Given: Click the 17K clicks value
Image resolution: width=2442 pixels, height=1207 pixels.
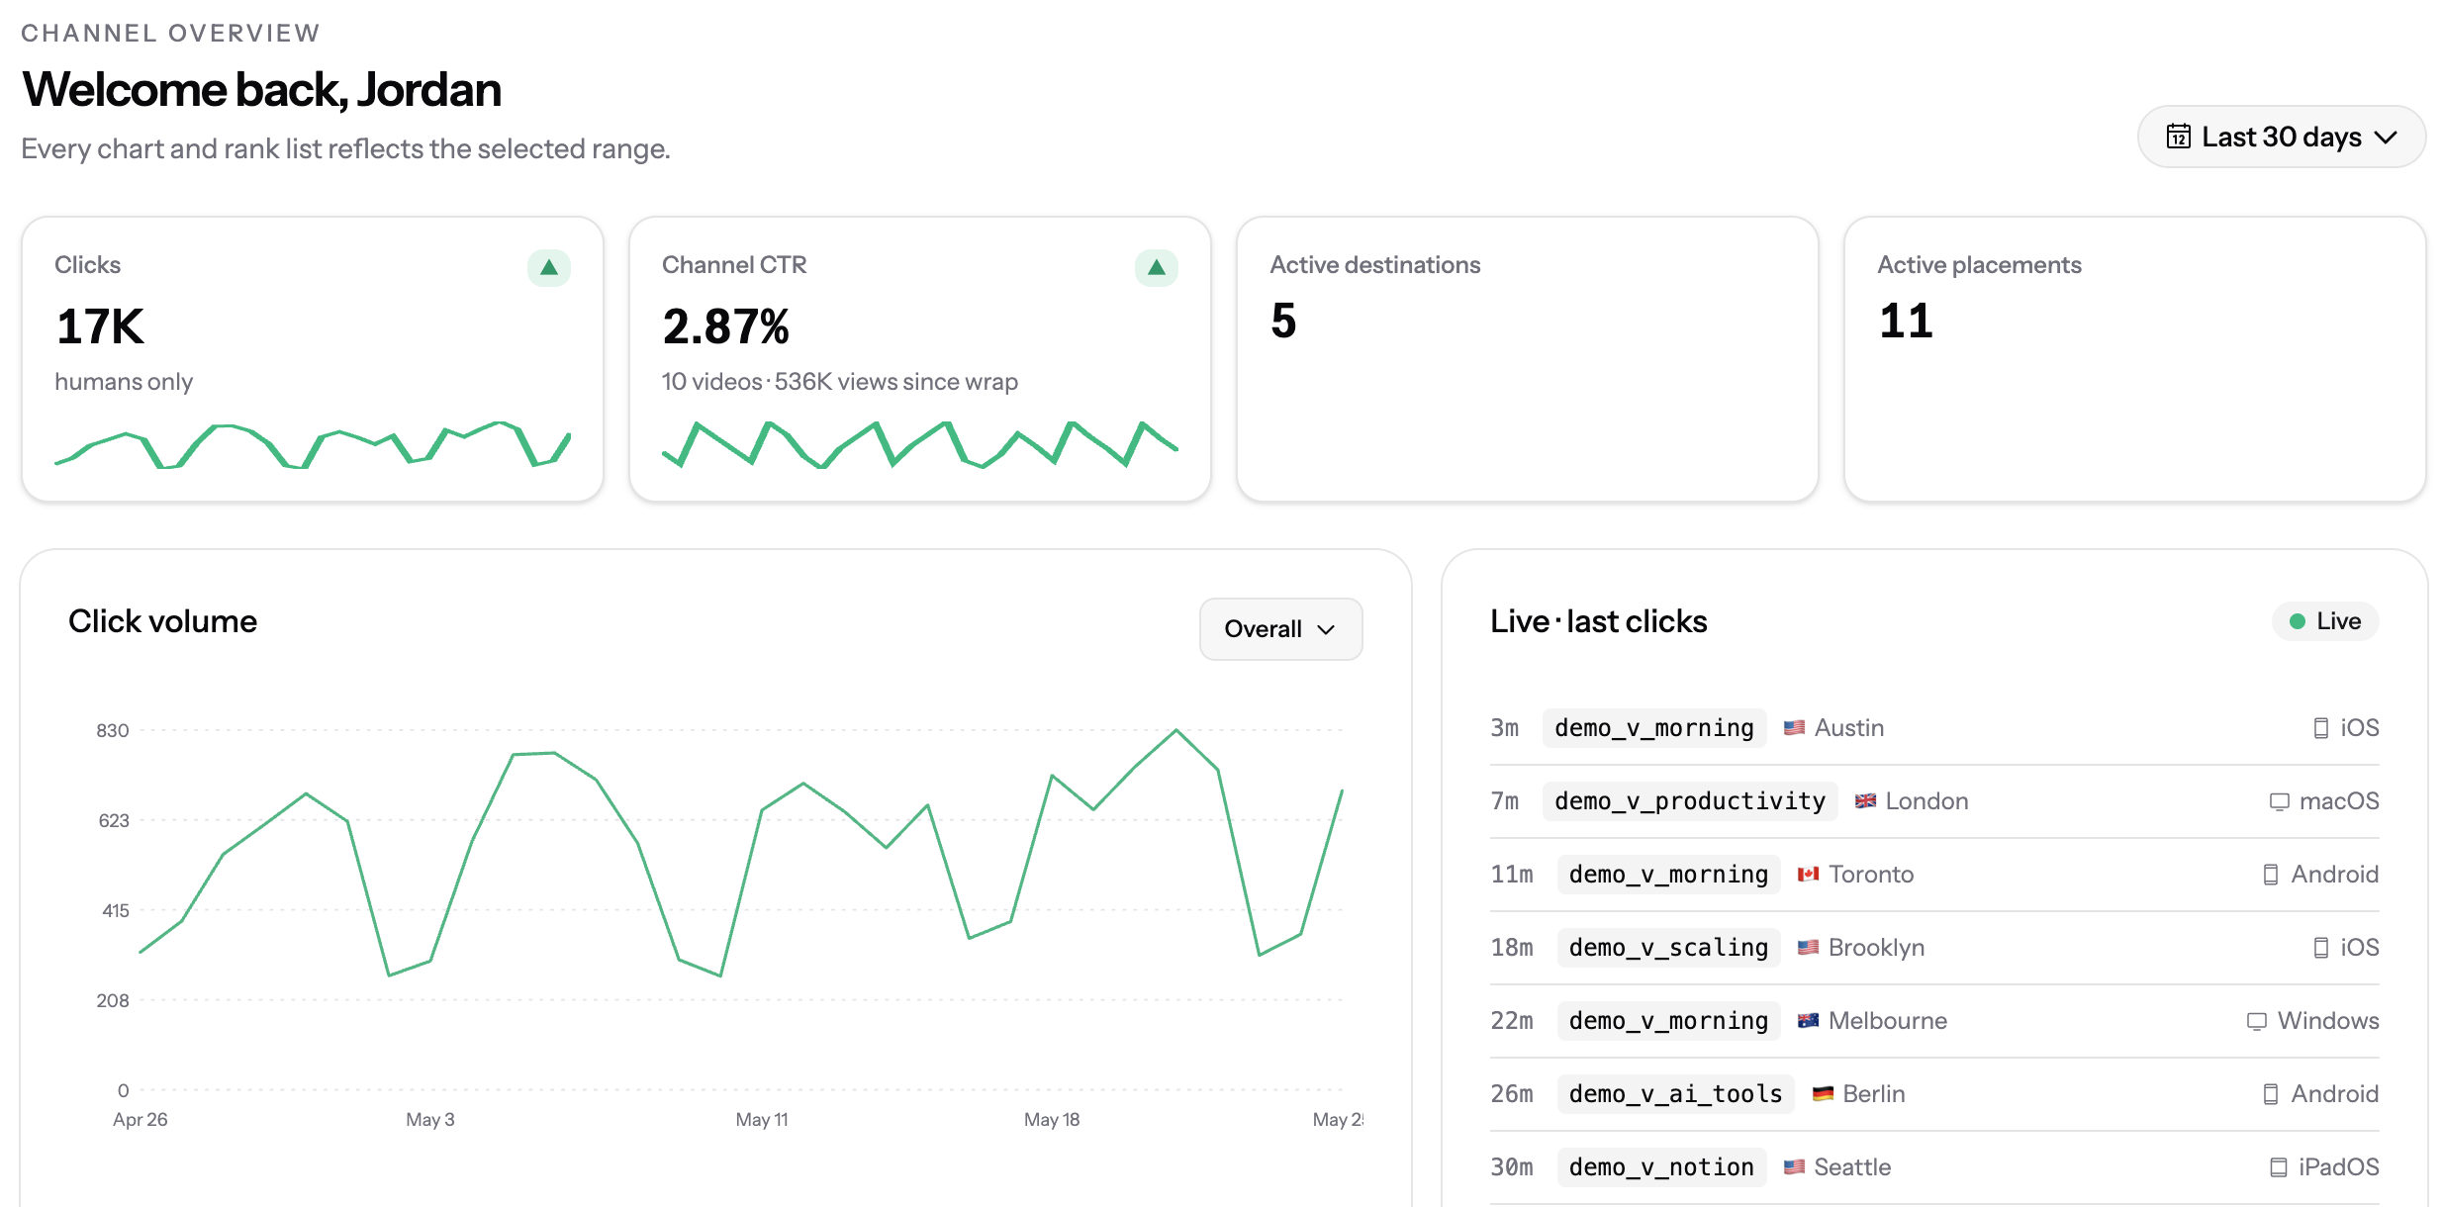Looking at the screenshot, I should point(100,326).
